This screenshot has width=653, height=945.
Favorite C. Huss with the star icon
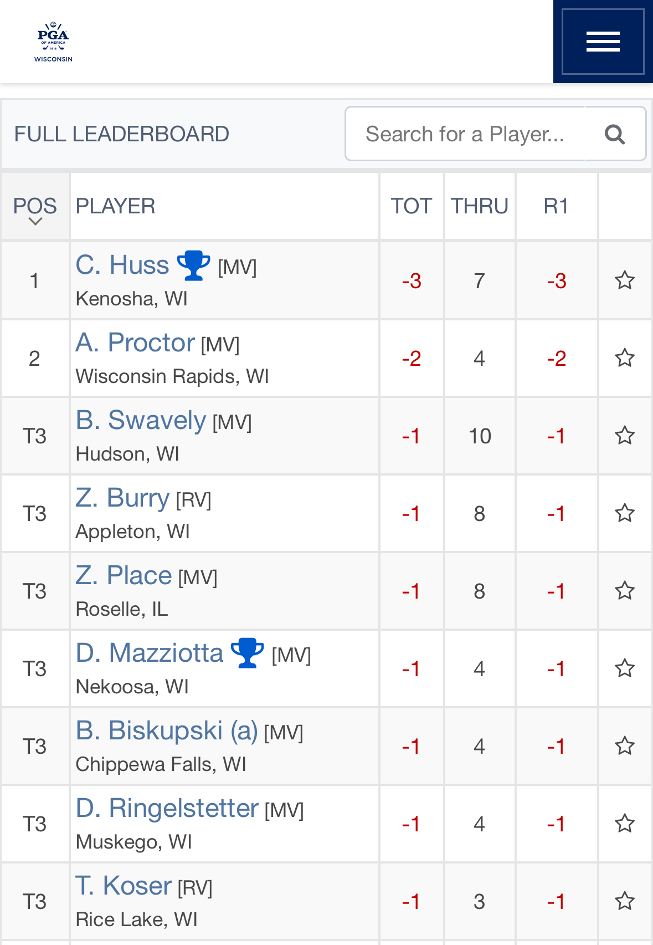[x=625, y=280]
